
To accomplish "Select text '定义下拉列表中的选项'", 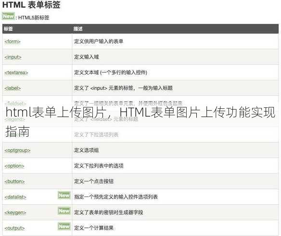I will (x=99, y=166).
